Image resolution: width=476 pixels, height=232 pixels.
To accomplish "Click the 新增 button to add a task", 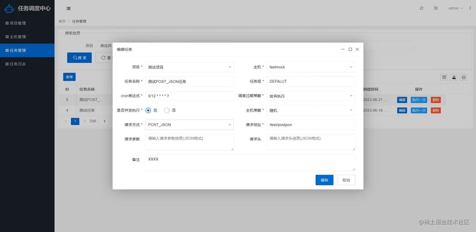I will [x=69, y=77].
